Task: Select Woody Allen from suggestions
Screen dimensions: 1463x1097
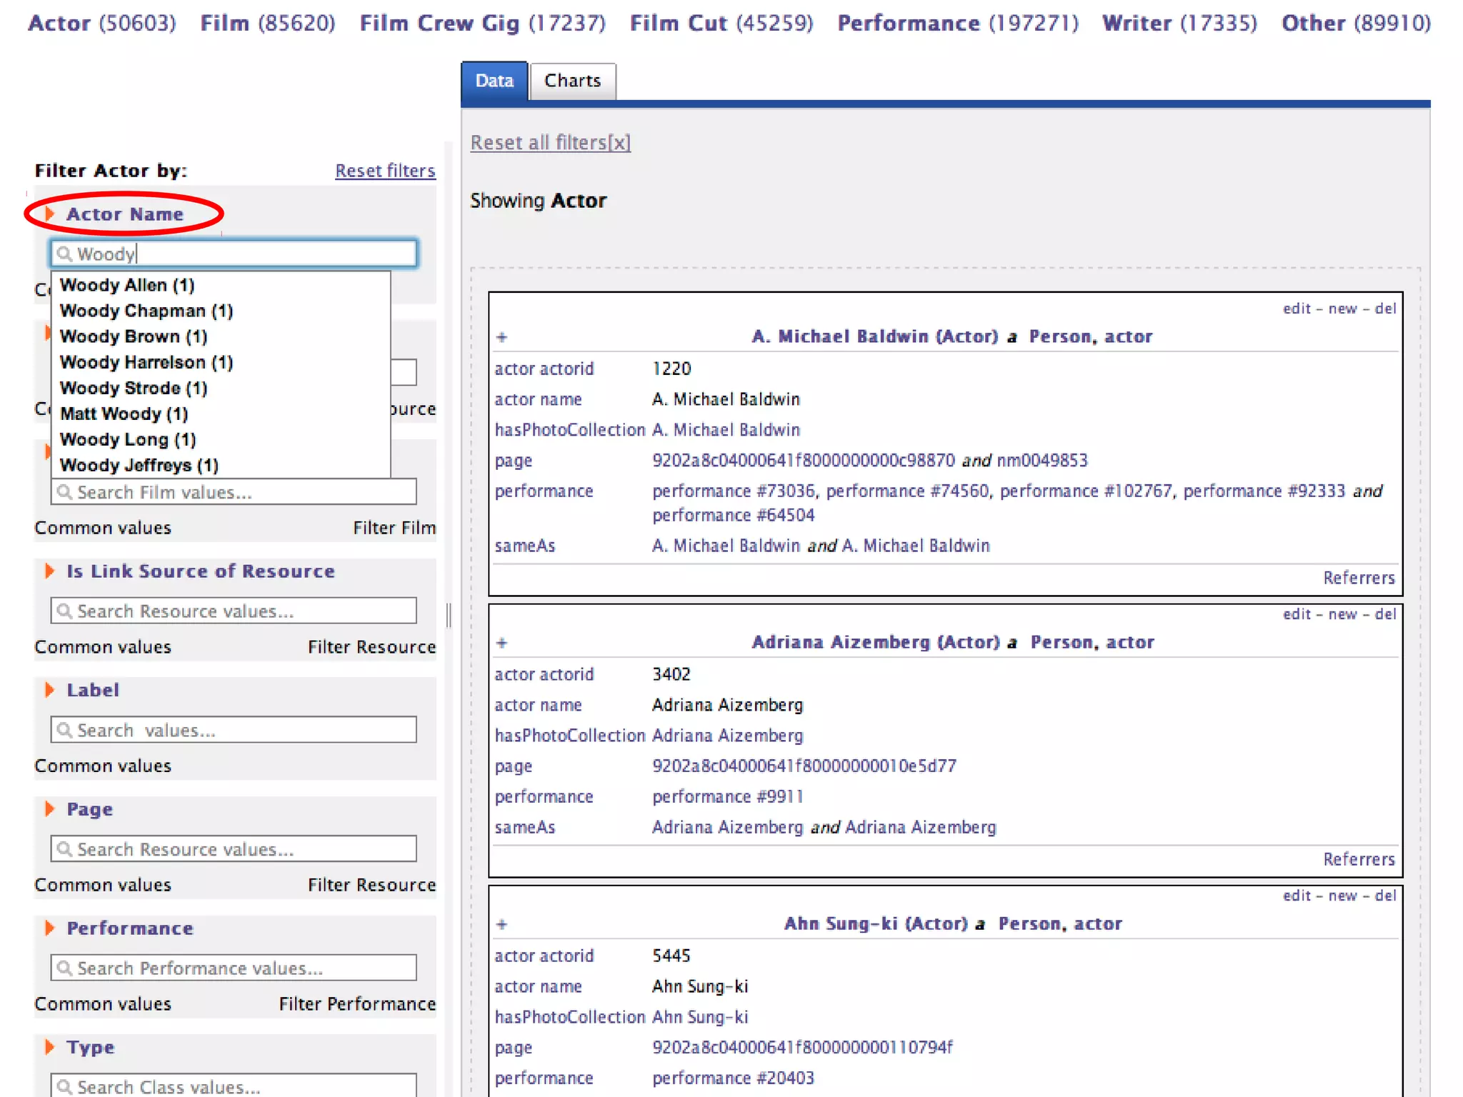Action: 127,285
